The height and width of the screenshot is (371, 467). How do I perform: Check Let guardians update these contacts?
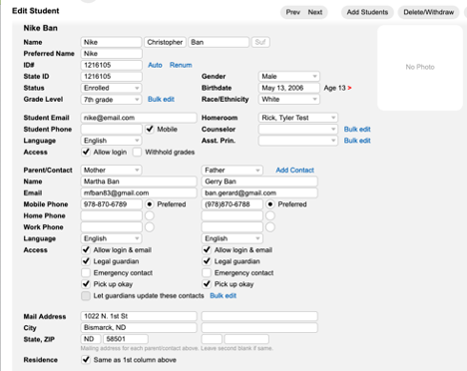[x=86, y=295]
